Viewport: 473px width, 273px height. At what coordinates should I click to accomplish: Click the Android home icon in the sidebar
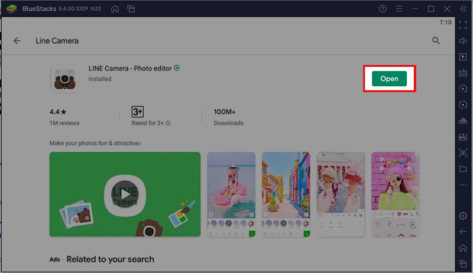(x=463, y=248)
